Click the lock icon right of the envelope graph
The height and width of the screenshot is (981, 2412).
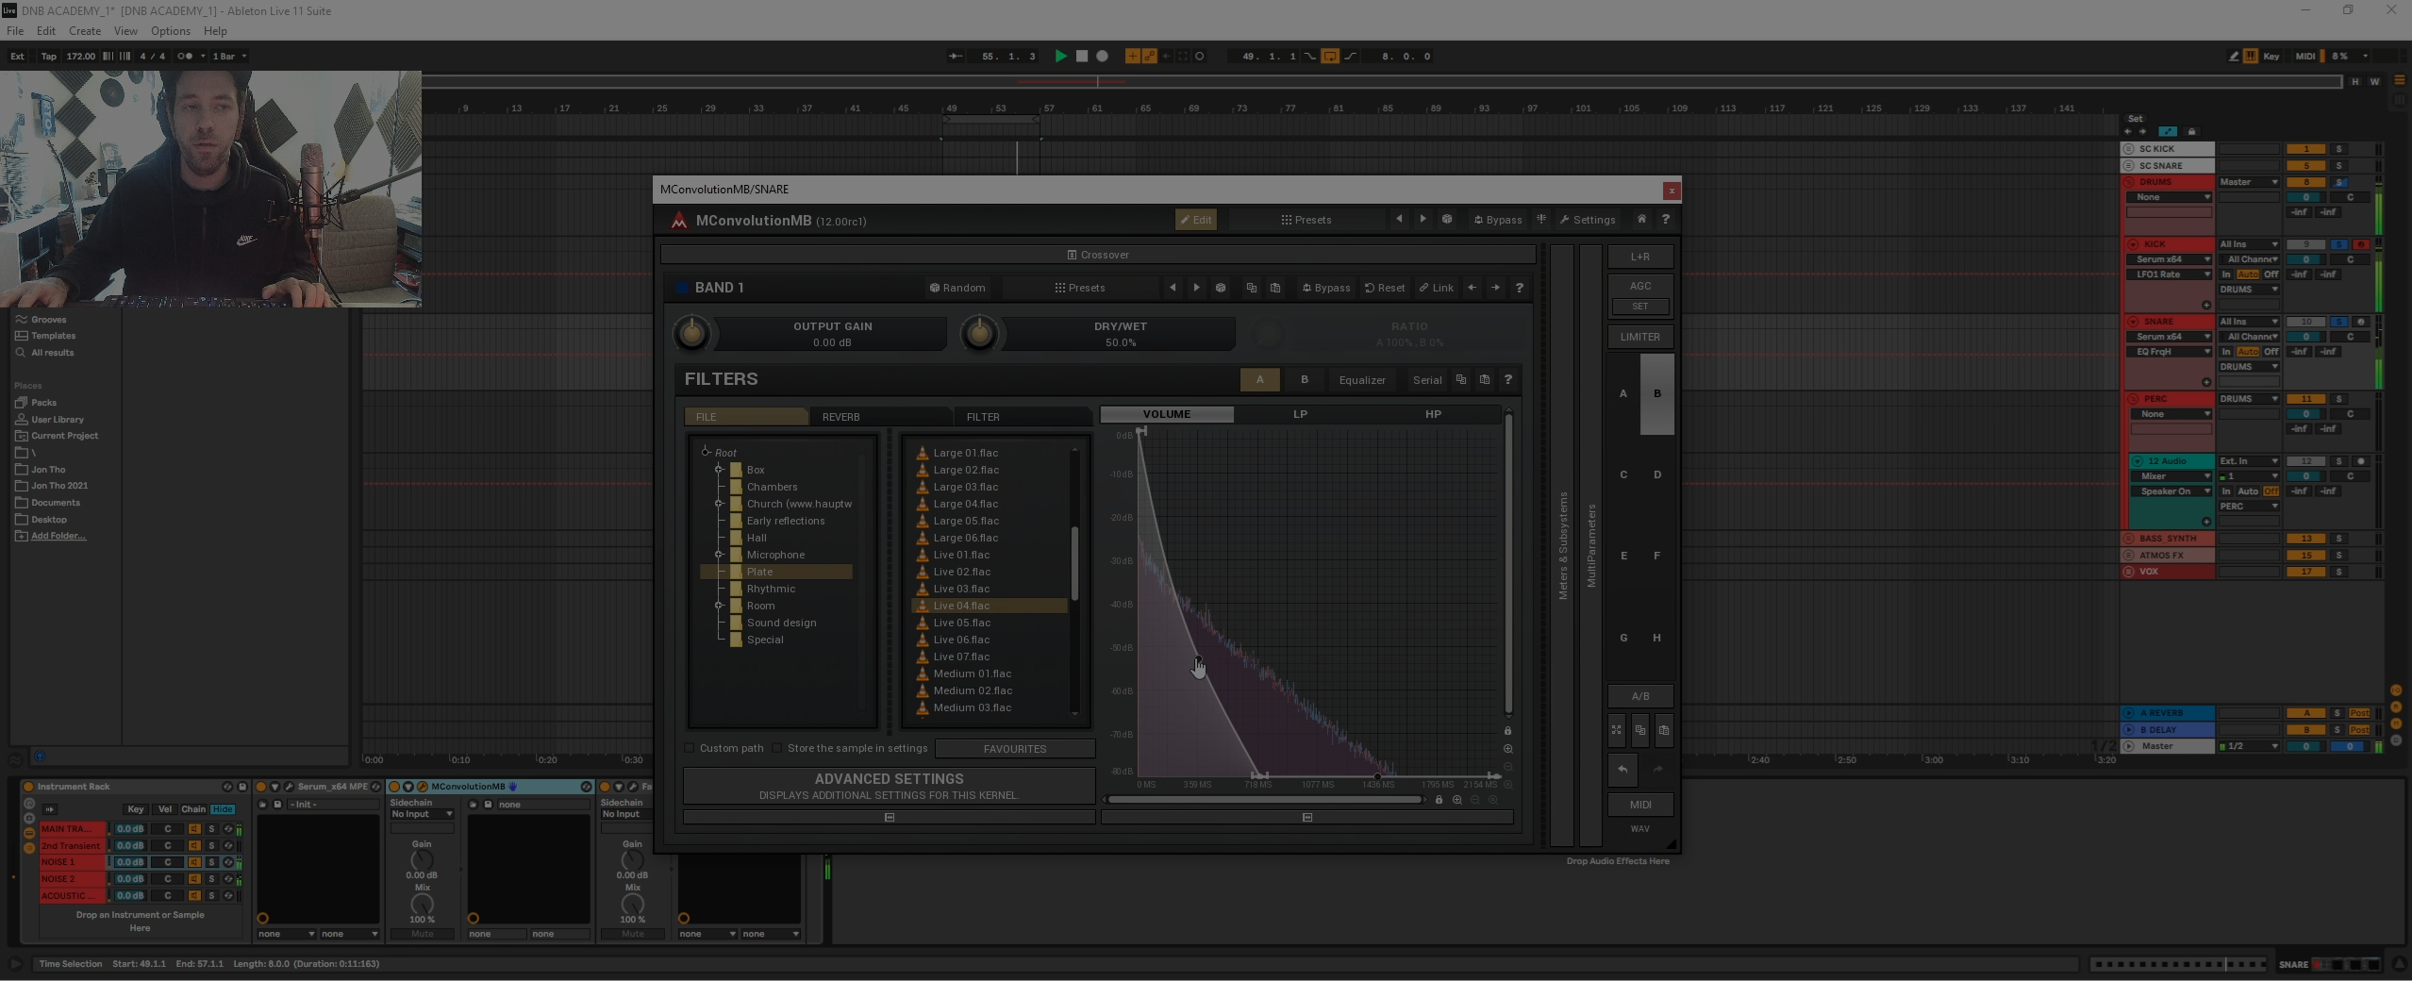pyautogui.click(x=1507, y=730)
